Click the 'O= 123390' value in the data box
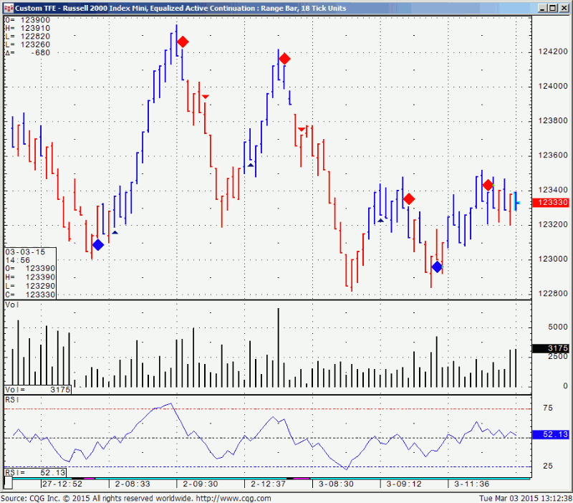573x503 pixels. click(30, 269)
